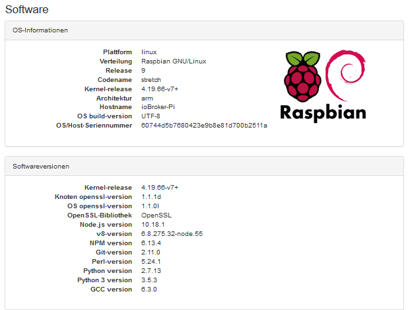Image resolution: width=408 pixels, height=310 pixels.
Task: Click the Architektur label
Action: point(114,98)
